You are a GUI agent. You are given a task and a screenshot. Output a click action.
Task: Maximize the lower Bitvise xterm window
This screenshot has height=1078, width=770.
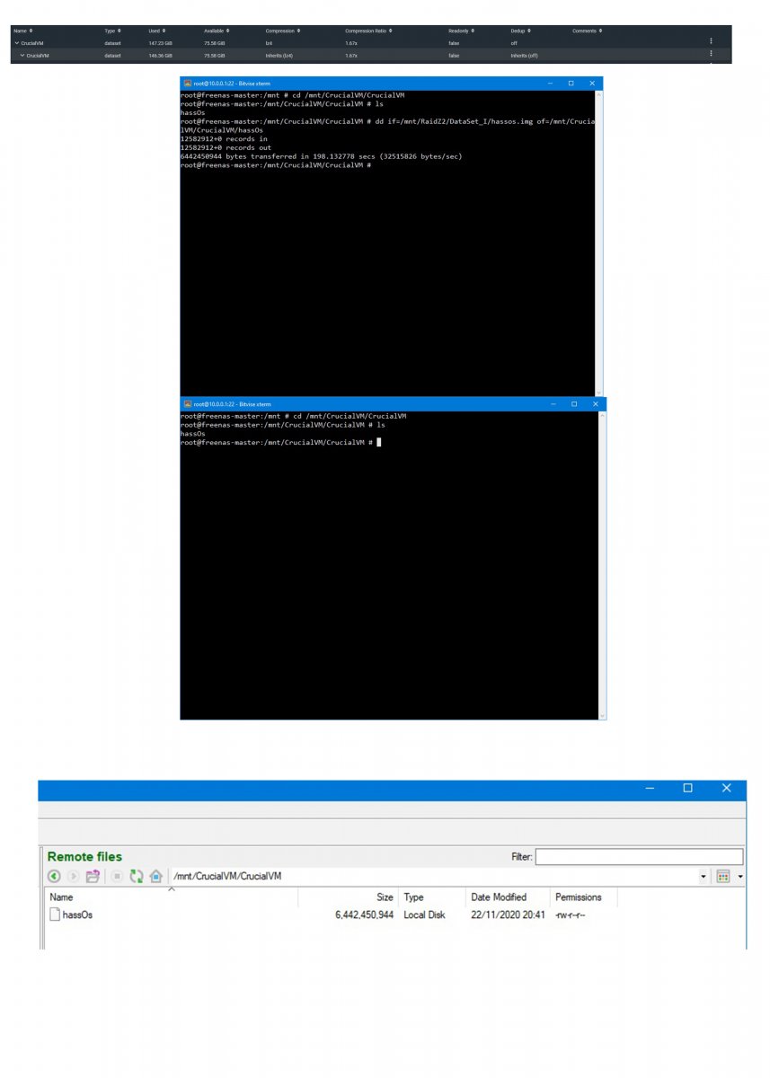[x=574, y=404]
